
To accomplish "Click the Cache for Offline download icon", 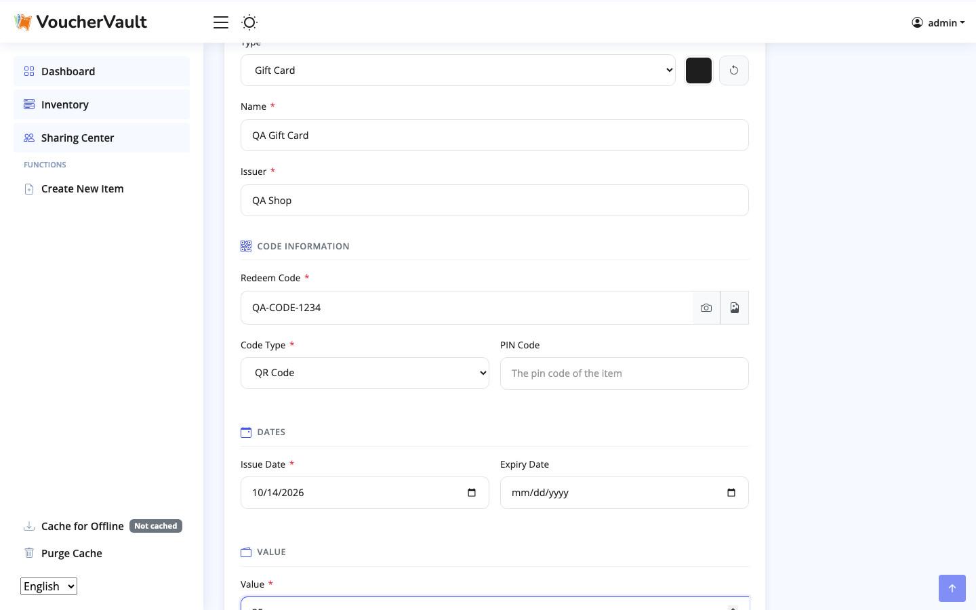I will 29,526.
